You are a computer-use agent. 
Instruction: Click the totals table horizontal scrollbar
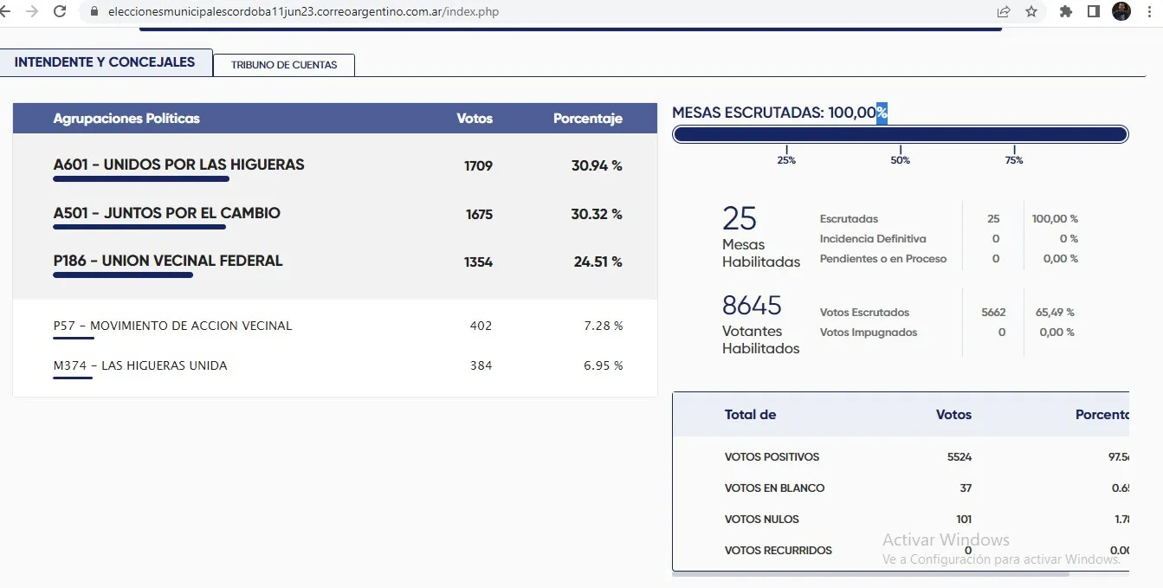tap(870, 573)
